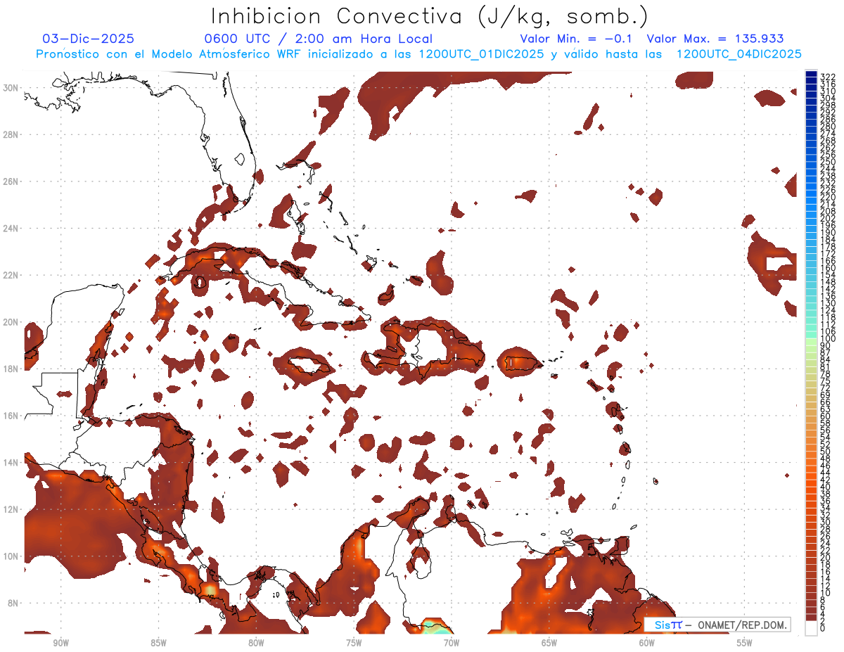Click "0600 UTC / 2:00 am Hora Local"

click(319, 39)
